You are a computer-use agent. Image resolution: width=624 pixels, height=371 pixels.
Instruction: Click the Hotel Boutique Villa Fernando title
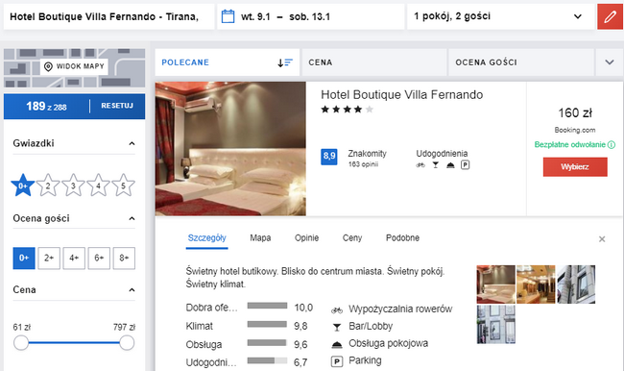(402, 95)
